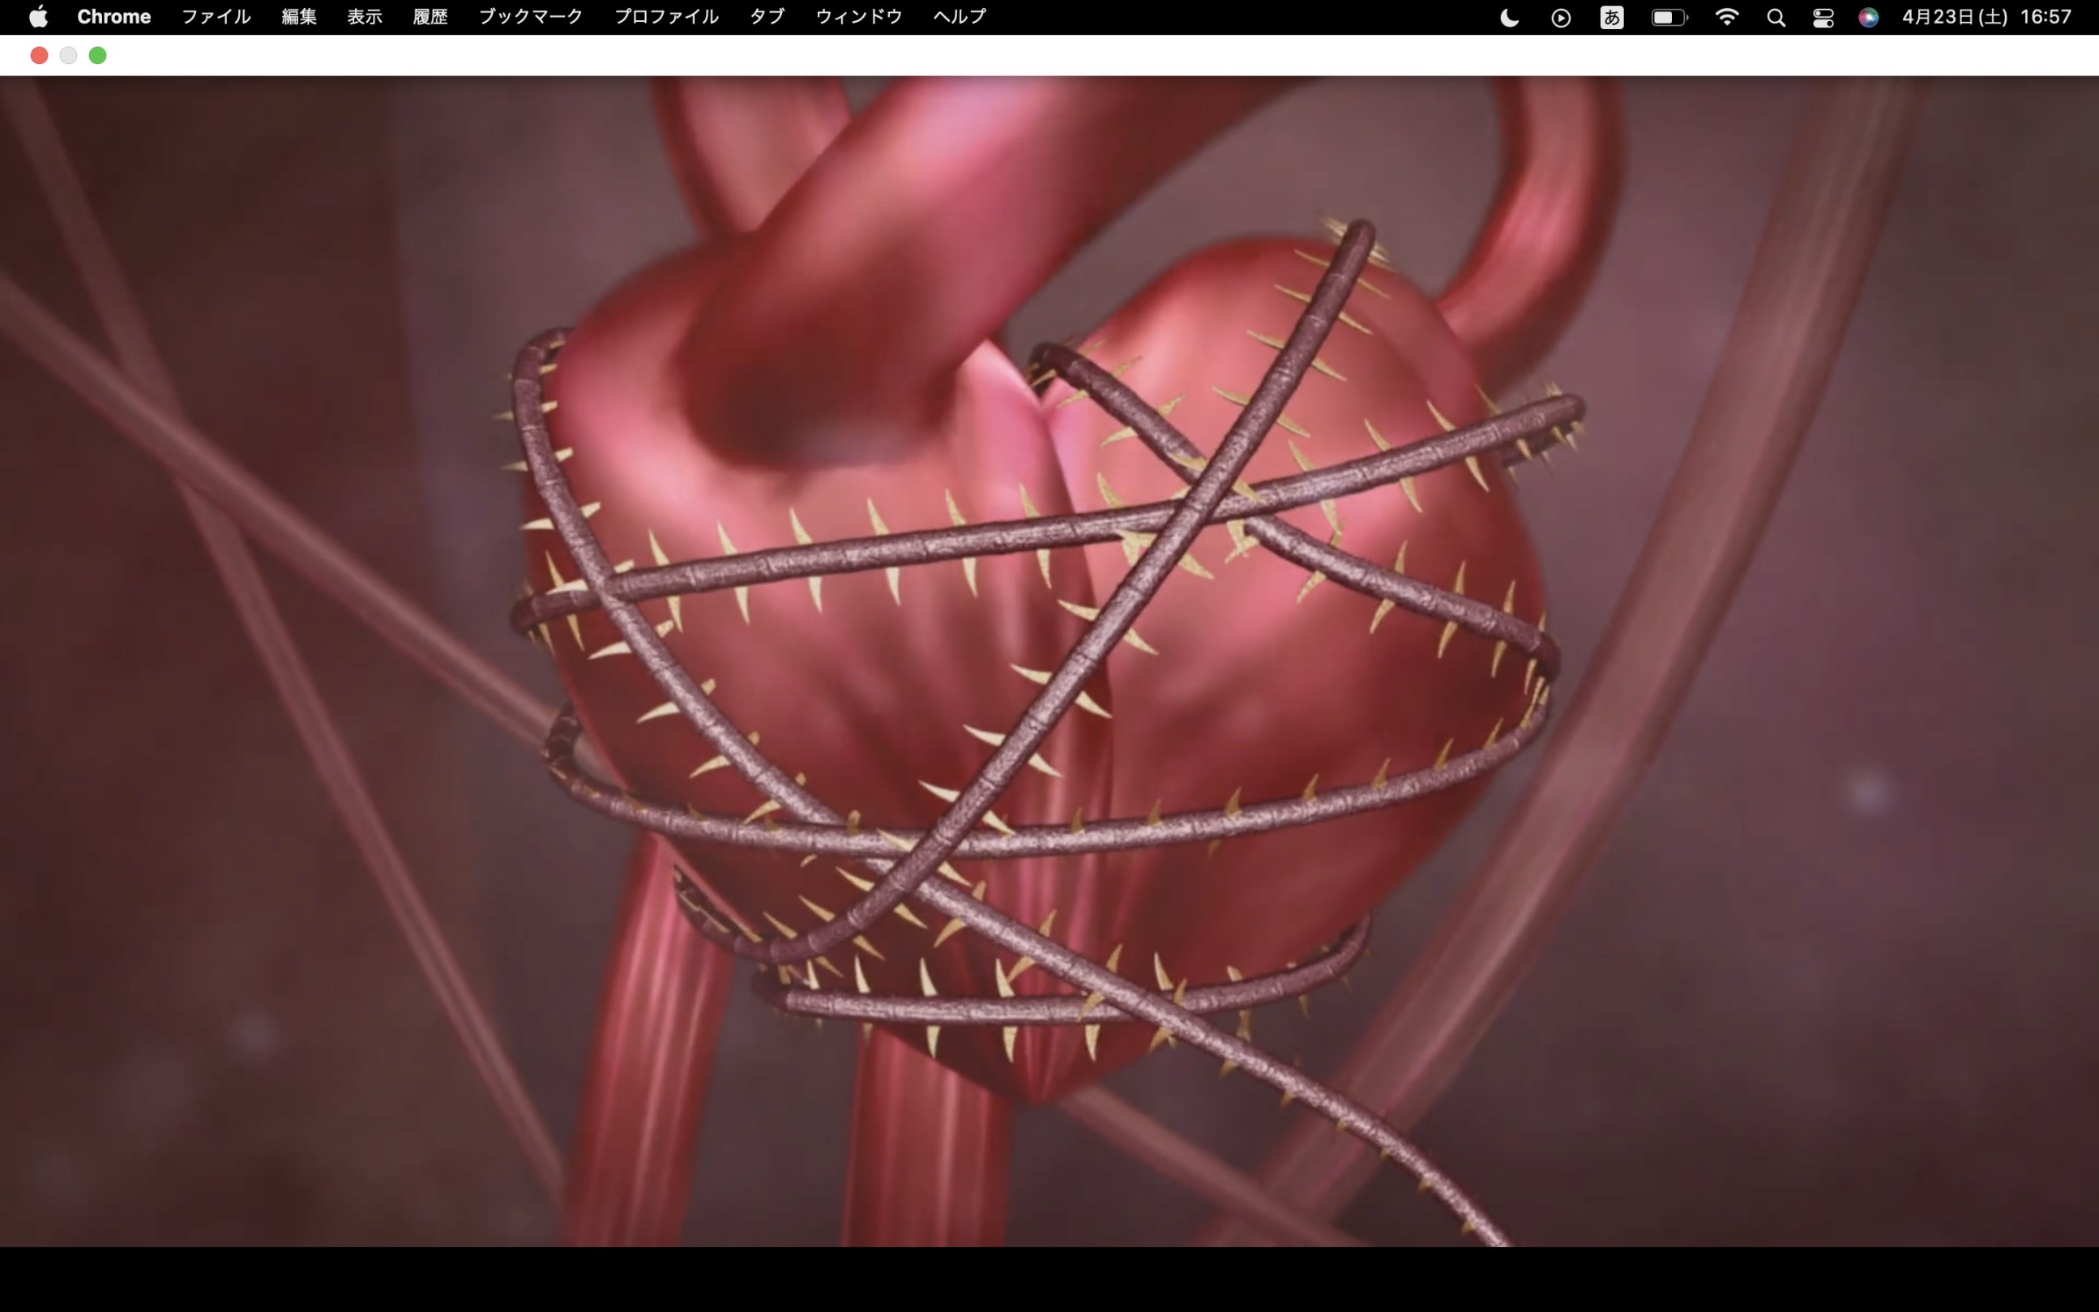
Task: Open the ファイル menu
Action: coord(216,16)
